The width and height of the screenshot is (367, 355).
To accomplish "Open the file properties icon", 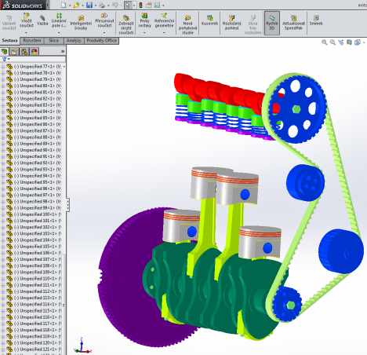I will click(149, 5).
